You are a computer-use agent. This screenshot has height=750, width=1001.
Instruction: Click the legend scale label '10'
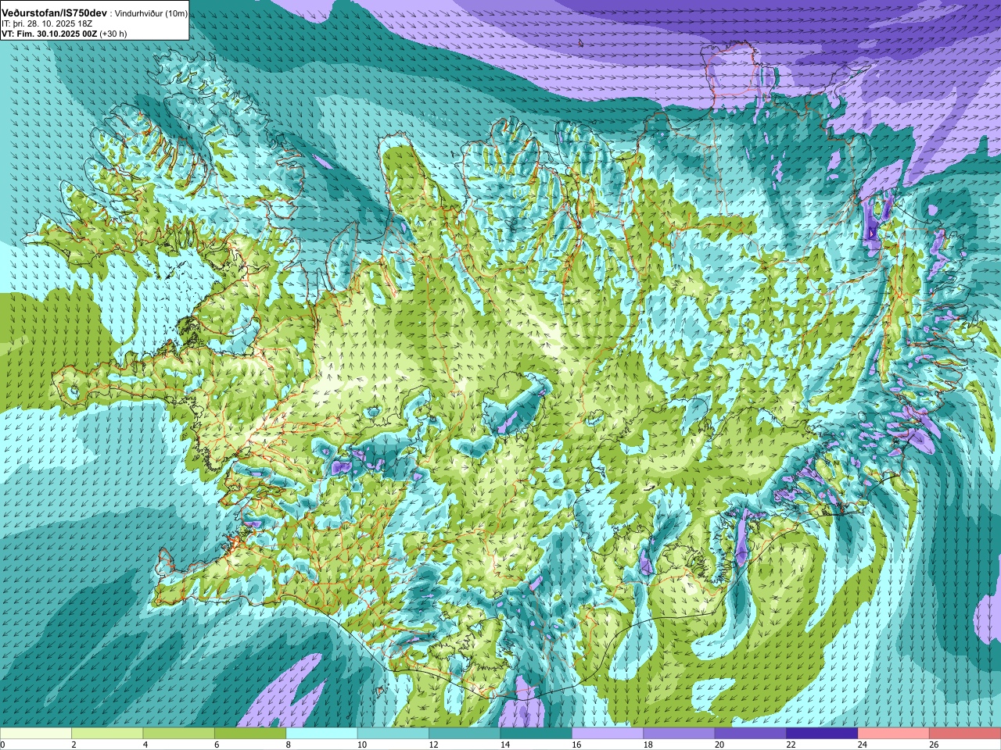362,745
